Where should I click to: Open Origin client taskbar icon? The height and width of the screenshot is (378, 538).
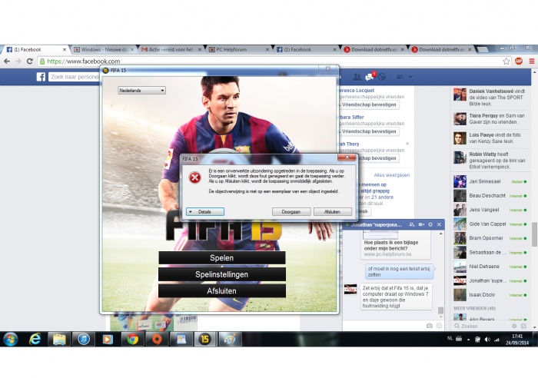point(157,340)
